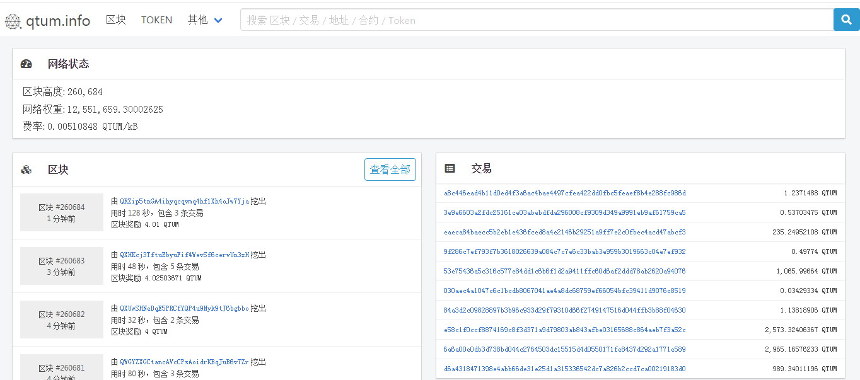Open transaction hash starting eaeca84baecc
Viewport: 860px width, 380px height.
565,232
